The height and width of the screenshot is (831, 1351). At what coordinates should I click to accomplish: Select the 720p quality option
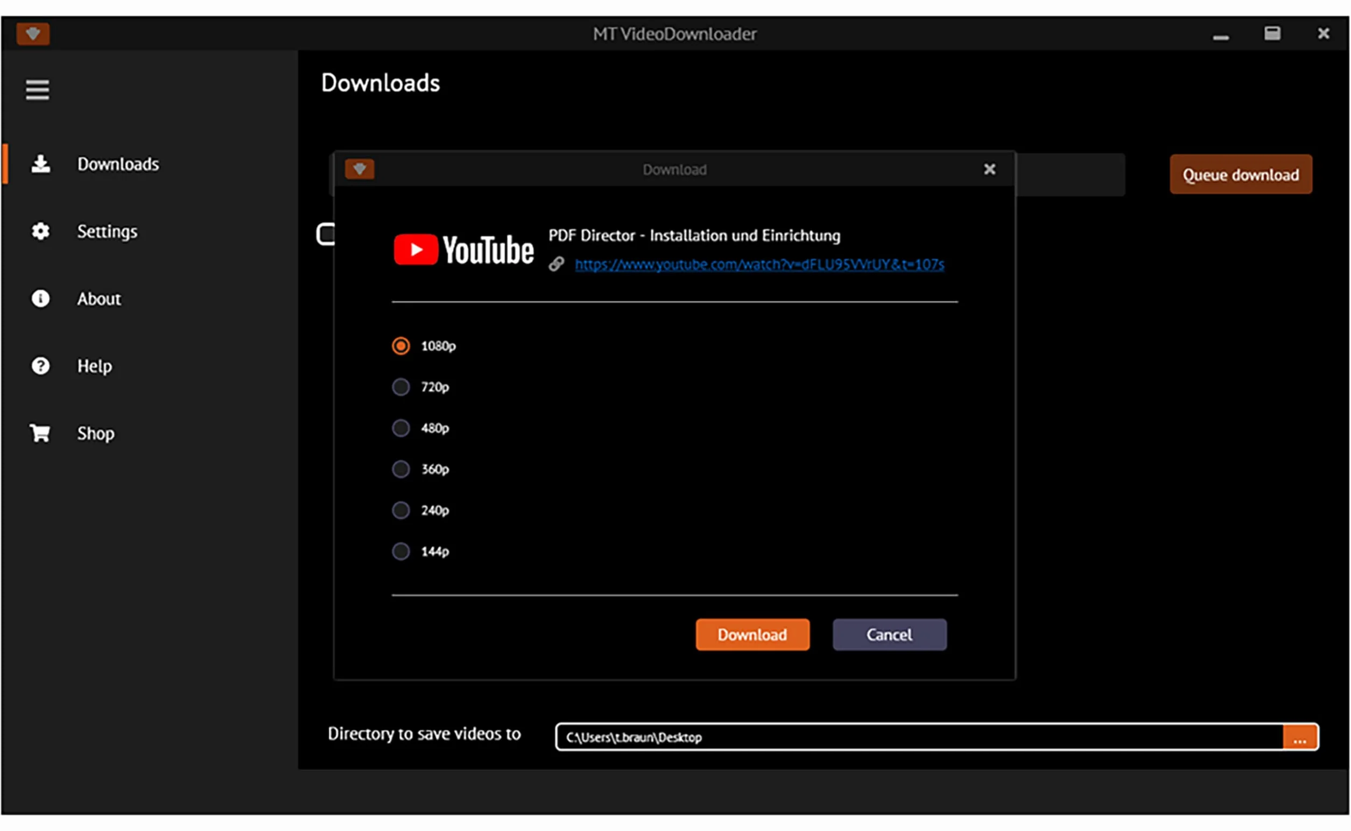coord(421,387)
